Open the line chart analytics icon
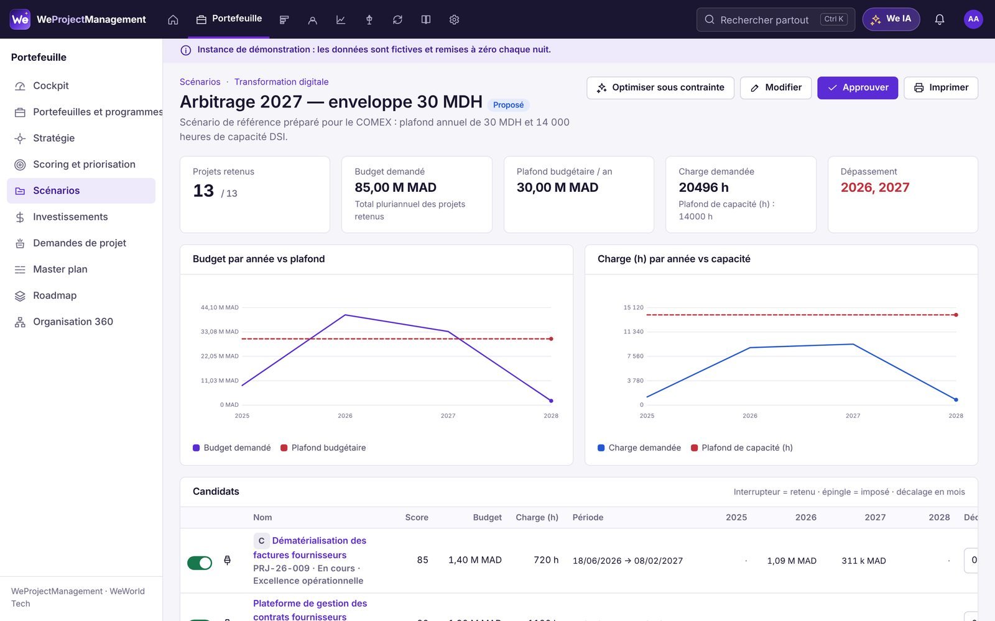 pyautogui.click(x=341, y=20)
